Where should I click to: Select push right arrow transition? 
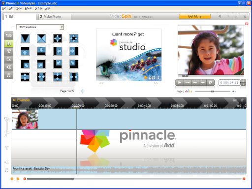(74, 51)
